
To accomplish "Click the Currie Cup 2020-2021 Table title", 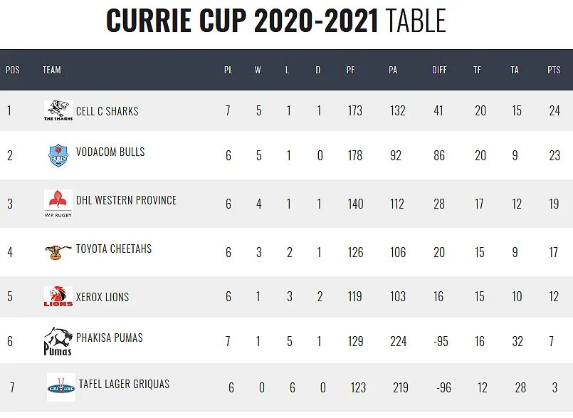I will [276, 21].
